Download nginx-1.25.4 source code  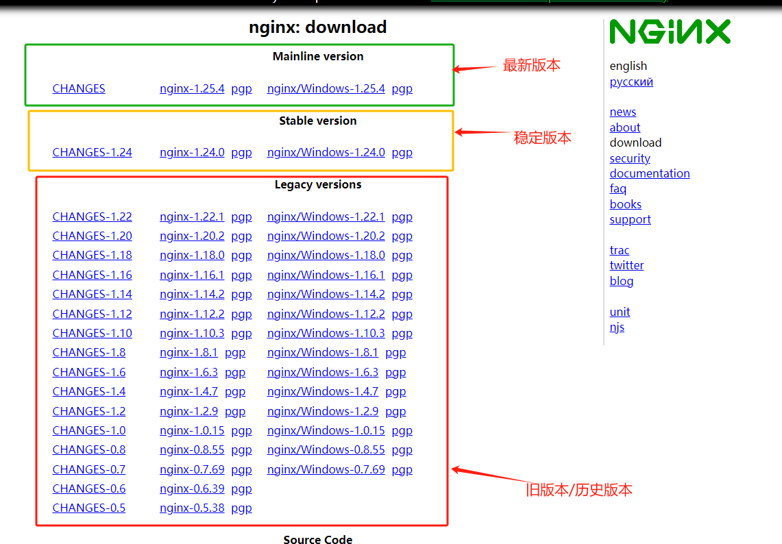tap(192, 88)
